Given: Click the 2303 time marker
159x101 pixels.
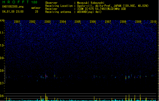Looking at the screenshot, I should [48, 22].
